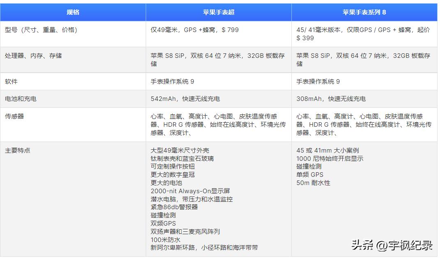Image resolution: width=440 pixels, height=258 pixels.
Task: Click the 308mAh battery spec cell
Action: [331, 98]
